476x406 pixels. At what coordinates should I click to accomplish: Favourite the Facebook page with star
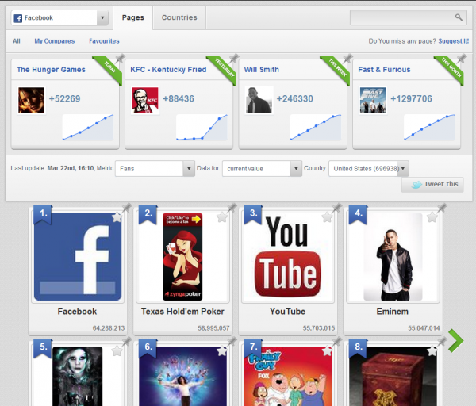(x=117, y=217)
